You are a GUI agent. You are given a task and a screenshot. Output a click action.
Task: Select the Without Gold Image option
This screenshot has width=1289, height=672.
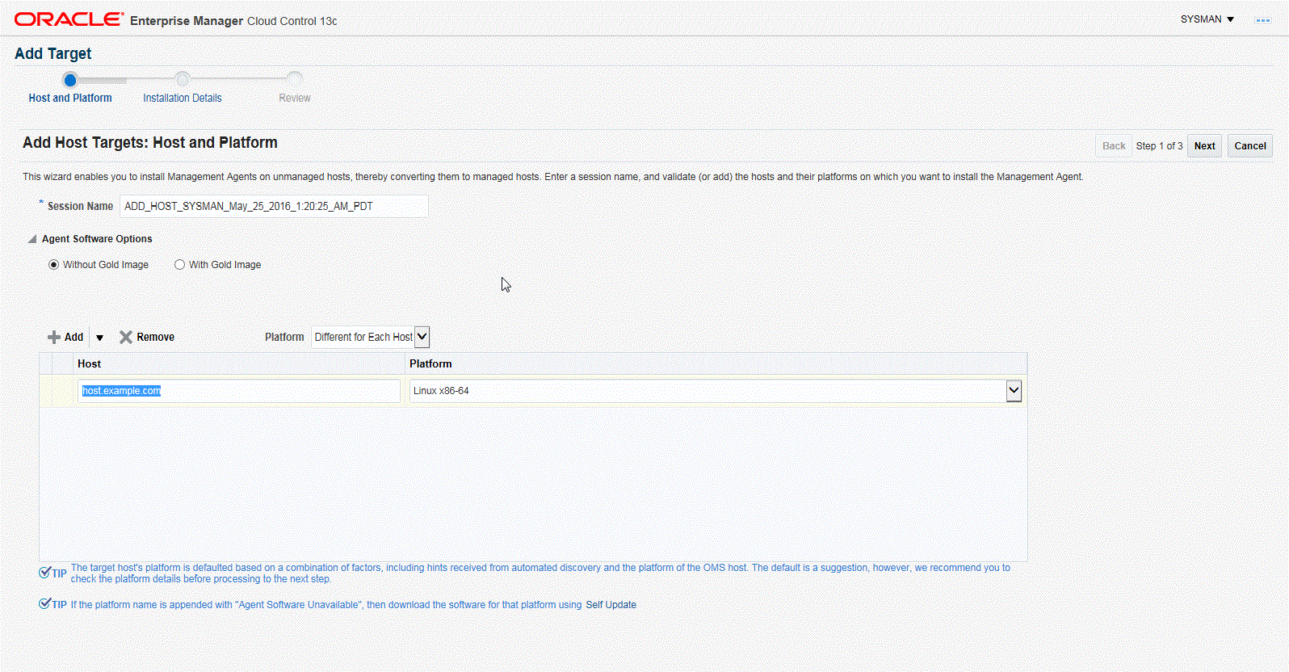(x=54, y=265)
